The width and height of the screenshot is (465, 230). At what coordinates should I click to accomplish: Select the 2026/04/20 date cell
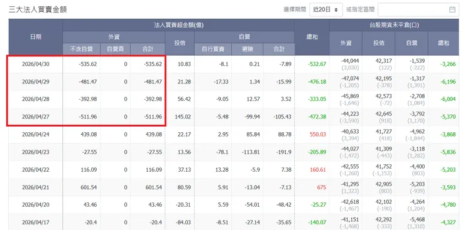[x=36, y=204]
